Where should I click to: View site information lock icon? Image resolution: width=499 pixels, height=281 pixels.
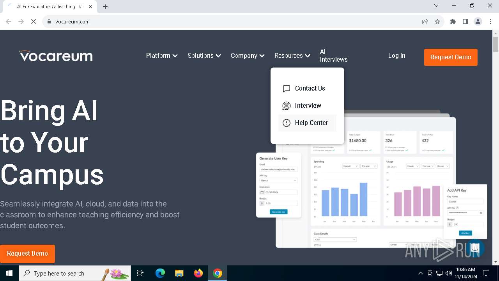click(x=49, y=21)
